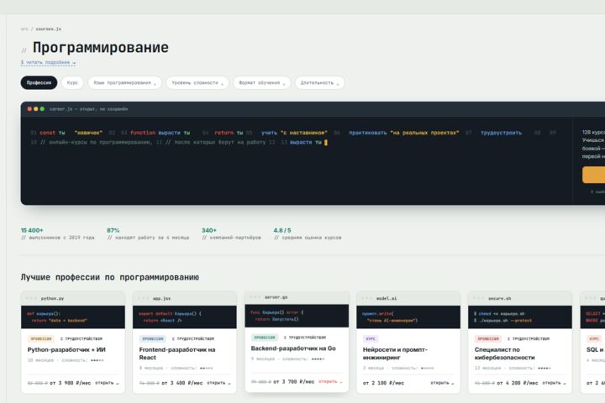Open the Python-разработчик + ИИ title
605x403 pixels.
[x=66, y=350]
